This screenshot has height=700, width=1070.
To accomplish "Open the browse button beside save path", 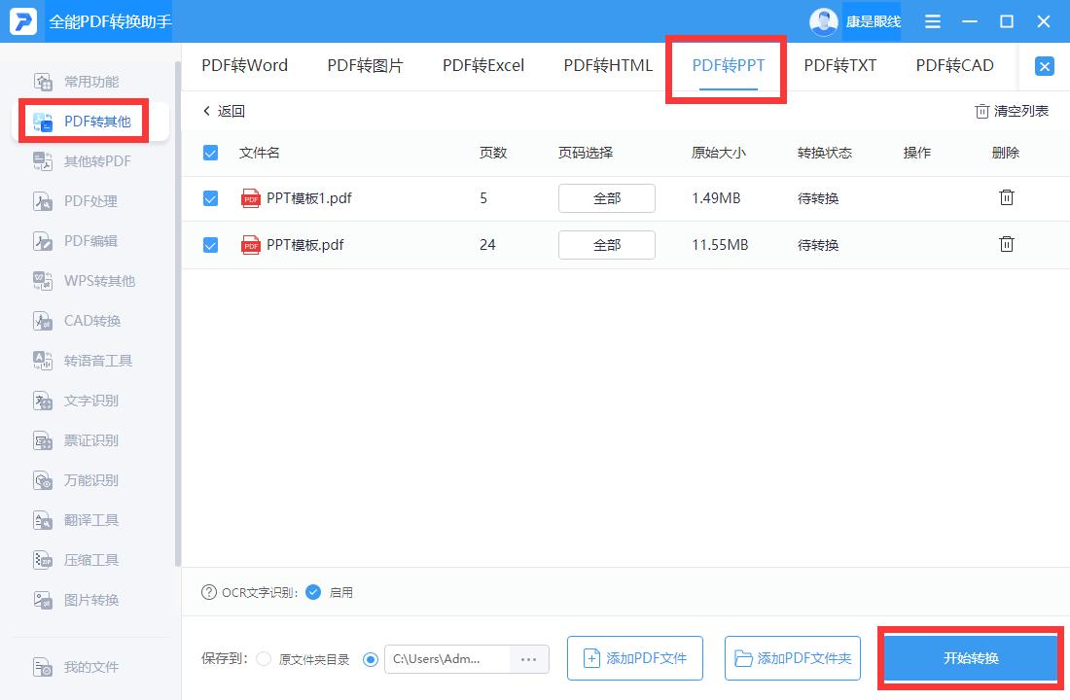I will click(x=529, y=658).
